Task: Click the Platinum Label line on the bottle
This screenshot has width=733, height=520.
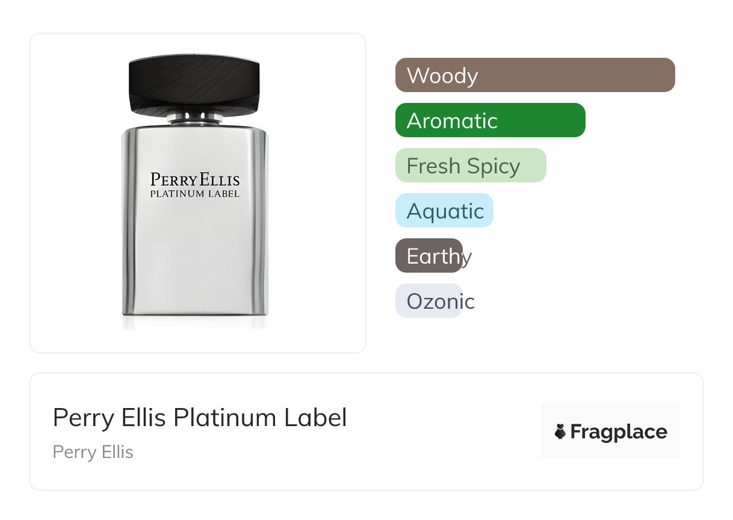Action: click(x=195, y=194)
